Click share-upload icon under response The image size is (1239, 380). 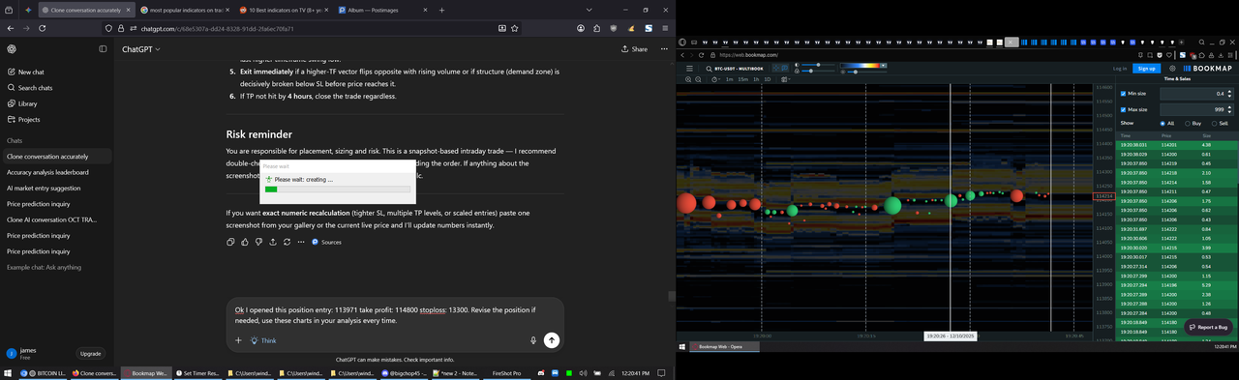pos(273,242)
